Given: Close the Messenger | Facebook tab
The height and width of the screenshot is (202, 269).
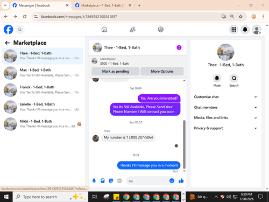Looking at the screenshot, I should (67, 5).
